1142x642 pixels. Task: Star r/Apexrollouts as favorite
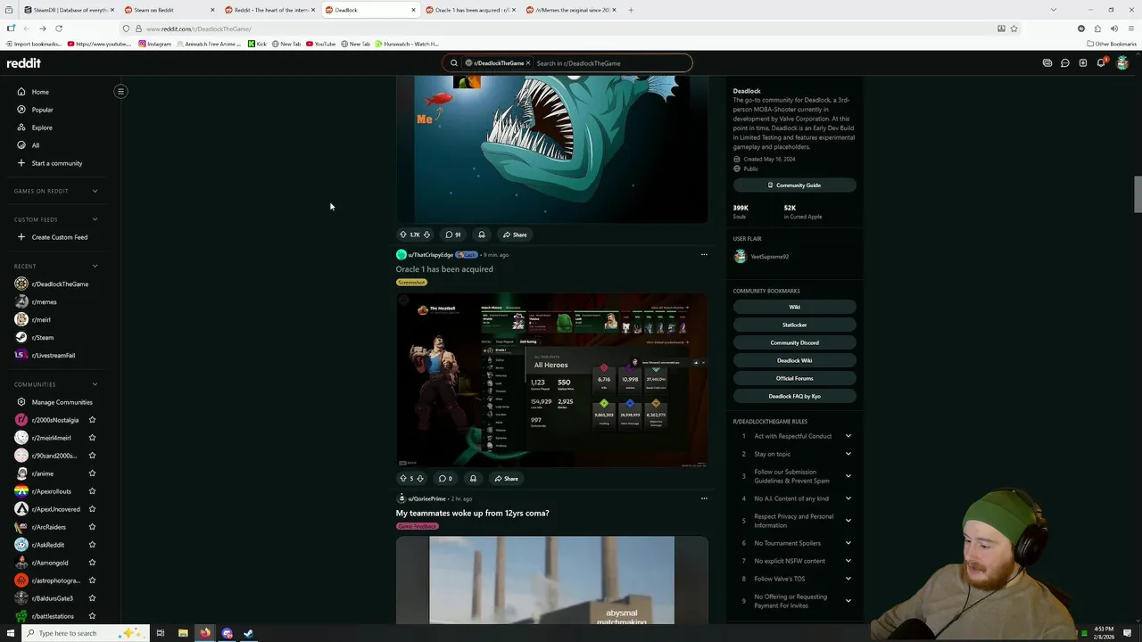click(92, 491)
